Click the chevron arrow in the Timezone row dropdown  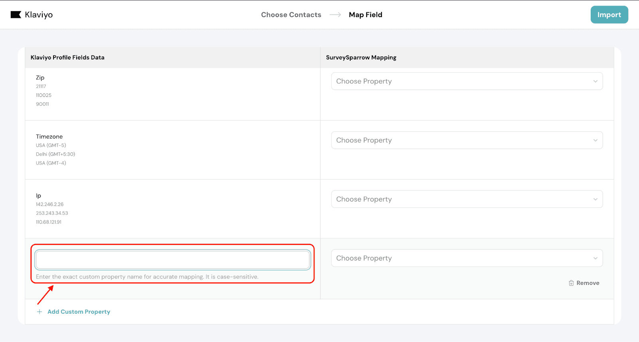pos(595,140)
